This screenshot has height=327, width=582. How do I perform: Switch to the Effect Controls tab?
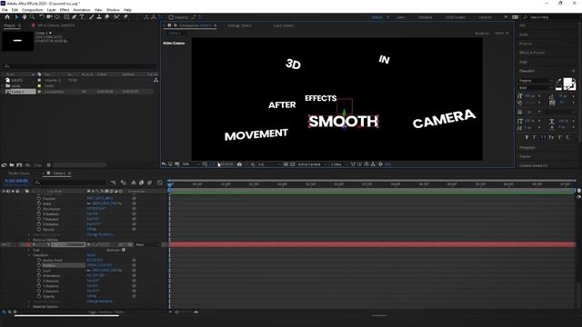click(56, 25)
